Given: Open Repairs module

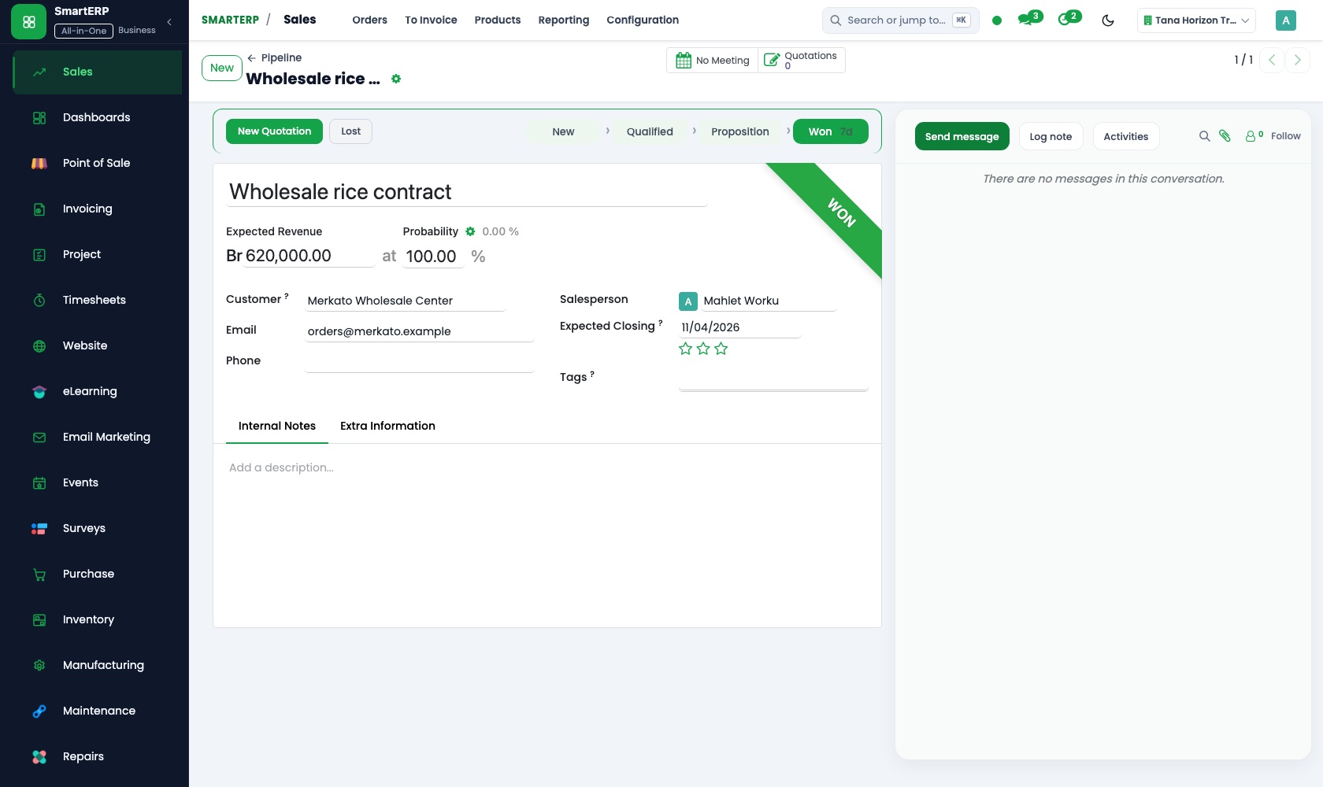Looking at the screenshot, I should pyautogui.click(x=97, y=756).
